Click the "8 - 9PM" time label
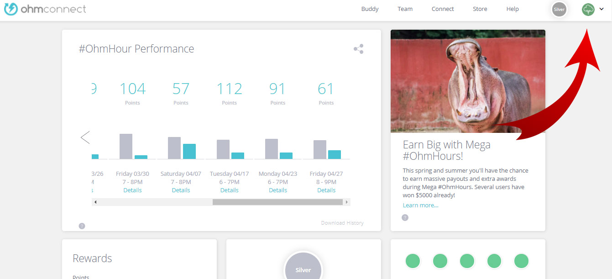This screenshot has height=279, width=612. (326, 182)
